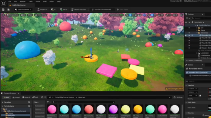Click the Content Browser Settings gear
This screenshot has width=211, height=118.
tap(178, 97)
